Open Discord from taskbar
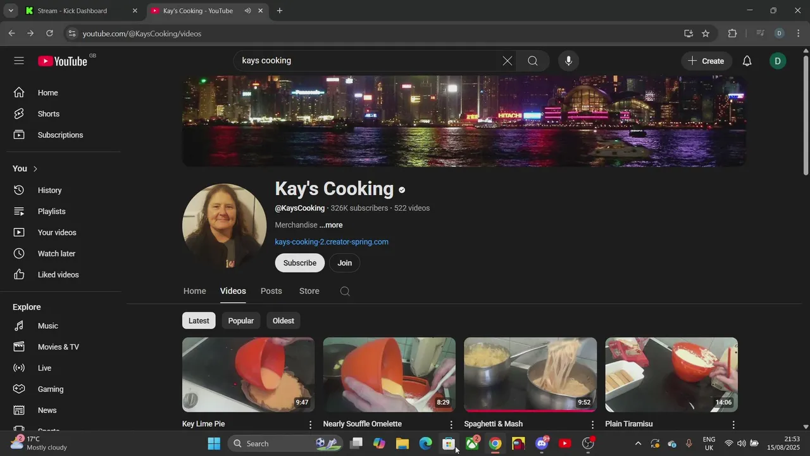 [542, 443]
